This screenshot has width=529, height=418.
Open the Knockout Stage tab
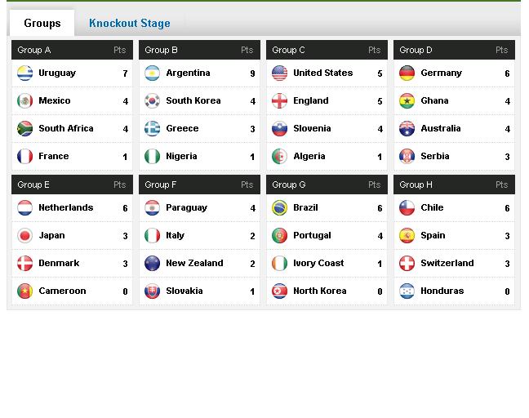[130, 23]
